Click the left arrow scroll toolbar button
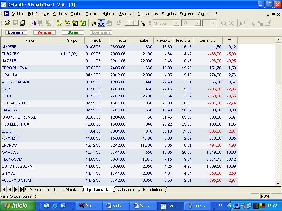Screen dimensions: 282x211 tap(127, 23)
